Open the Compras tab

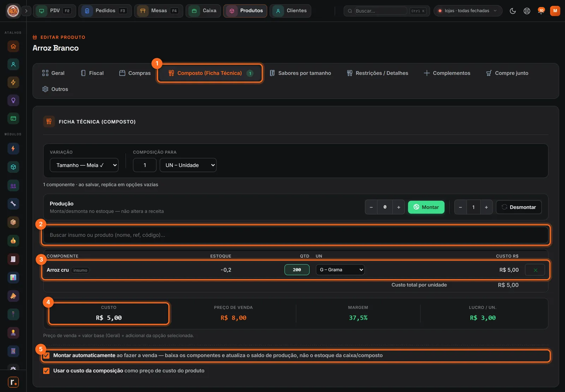[135, 73]
